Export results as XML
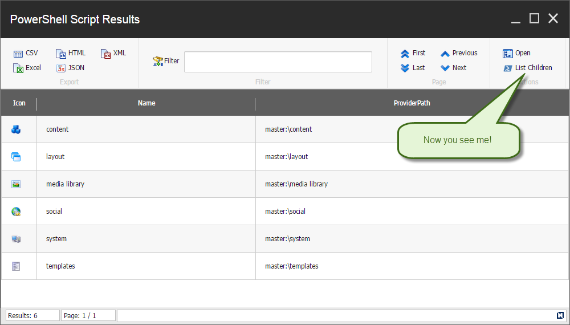Screen dimensions: 570x325 coord(113,53)
